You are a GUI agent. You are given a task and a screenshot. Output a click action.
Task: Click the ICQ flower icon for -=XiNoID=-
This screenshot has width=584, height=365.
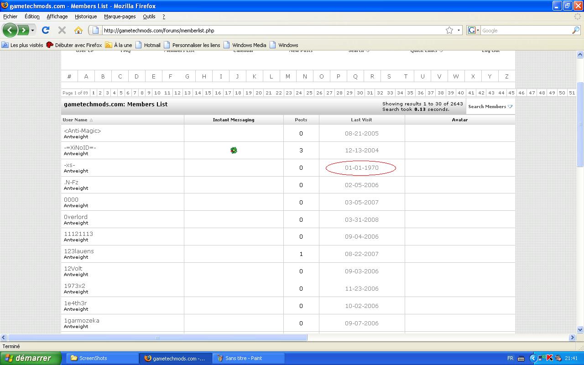tap(234, 150)
